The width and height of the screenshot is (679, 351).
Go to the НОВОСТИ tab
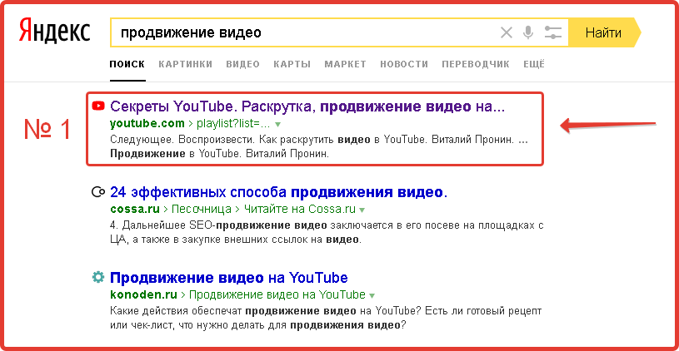(404, 64)
